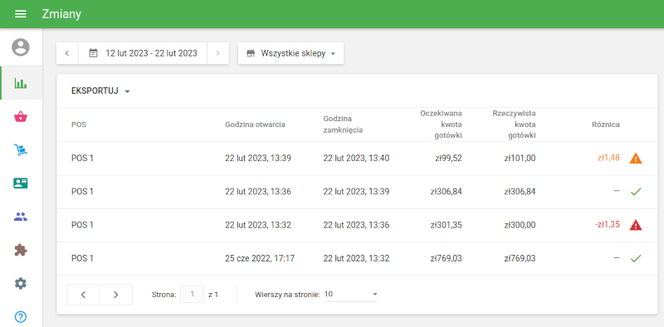Click the red warning triangle for -zł1,35
This screenshot has width=664, height=327.
pos(636,225)
